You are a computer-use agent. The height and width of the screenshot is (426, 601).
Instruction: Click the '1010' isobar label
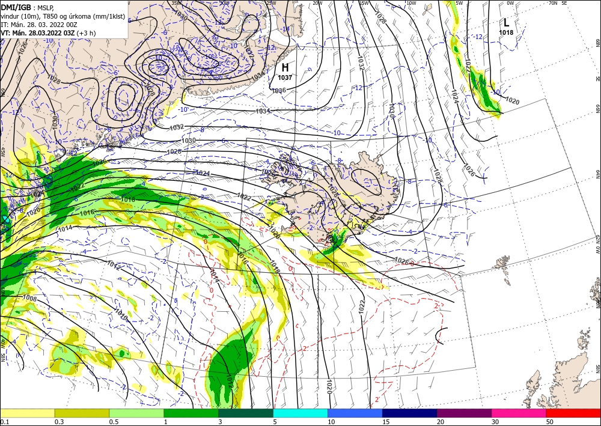(x=121, y=314)
